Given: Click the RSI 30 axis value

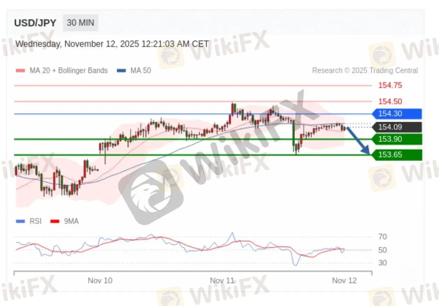Looking at the screenshot, I should click(383, 263).
